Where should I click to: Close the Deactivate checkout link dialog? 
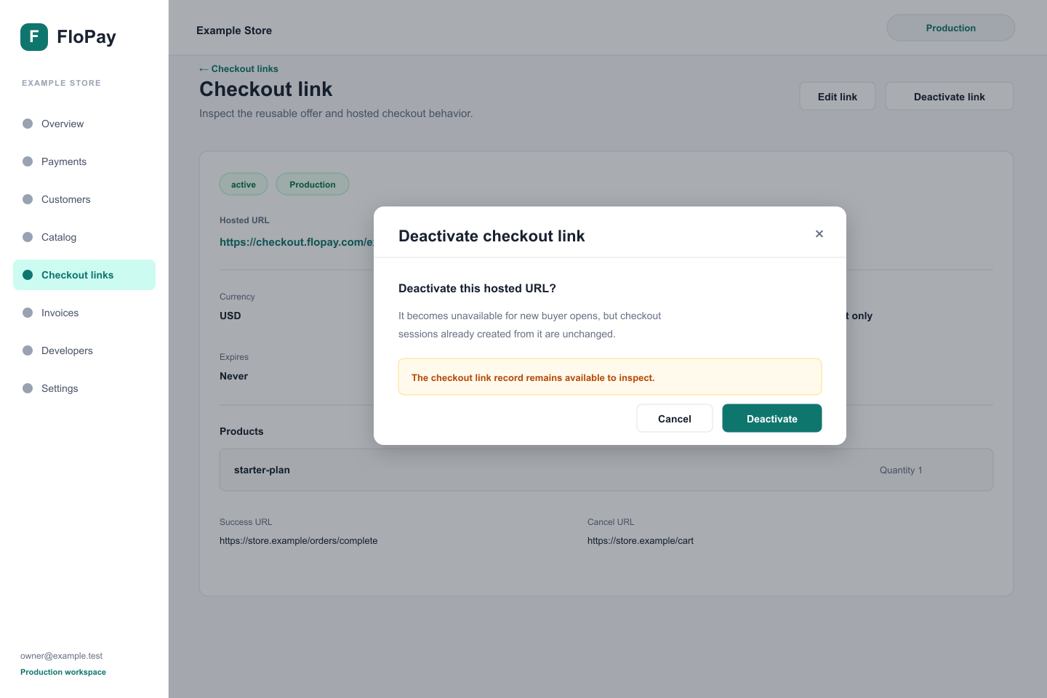pyautogui.click(x=819, y=234)
